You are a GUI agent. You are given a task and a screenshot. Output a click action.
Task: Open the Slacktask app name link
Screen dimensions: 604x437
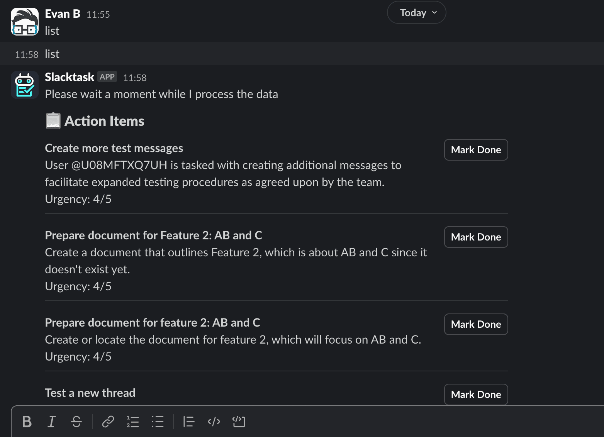click(70, 77)
